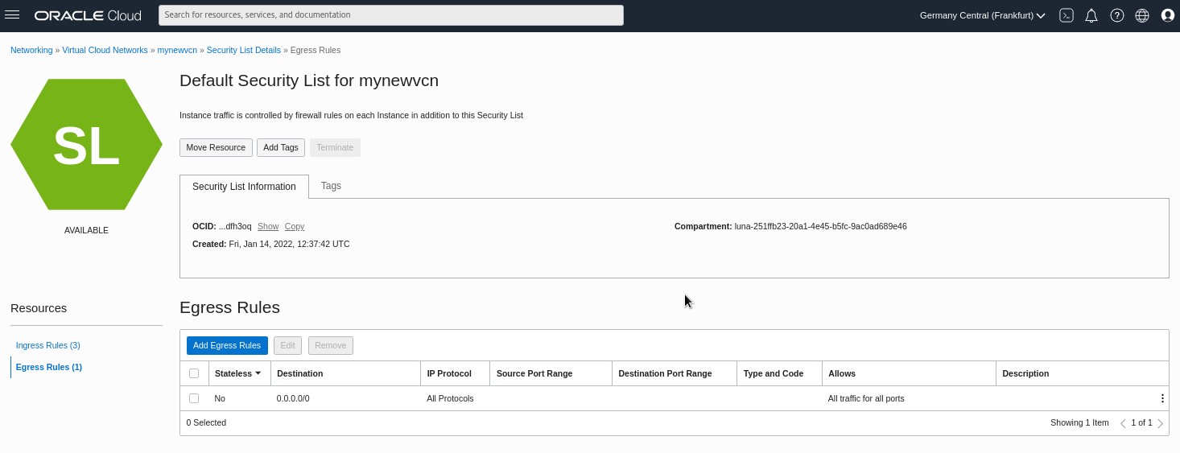
Task: Copy the OCID
Action: click(x=295, y=227)
